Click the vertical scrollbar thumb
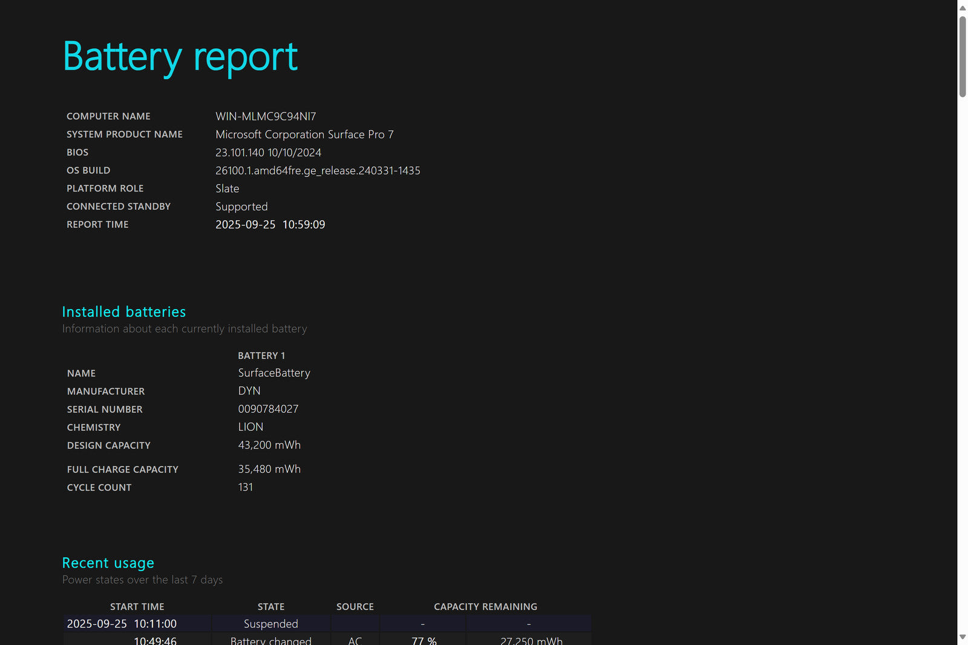968x645 pixels. [x=962, y=56]
